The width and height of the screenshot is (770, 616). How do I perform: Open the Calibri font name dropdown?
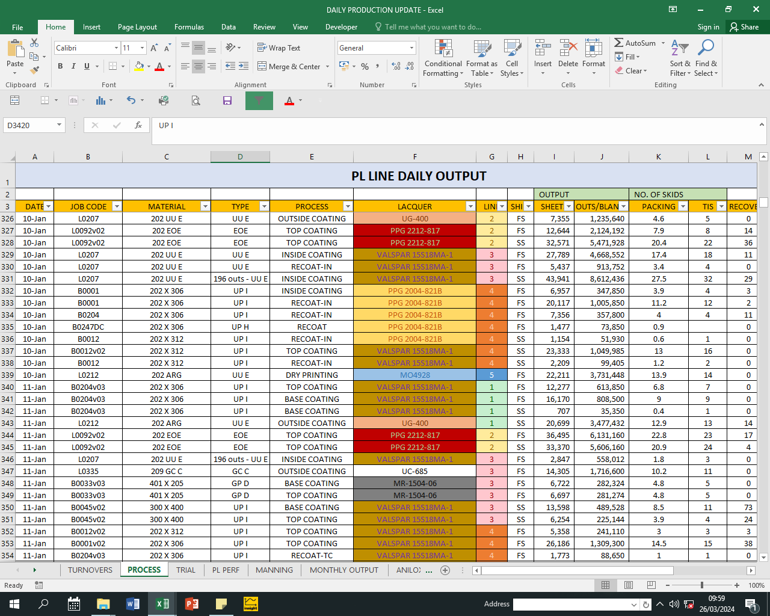click(116, 48)
